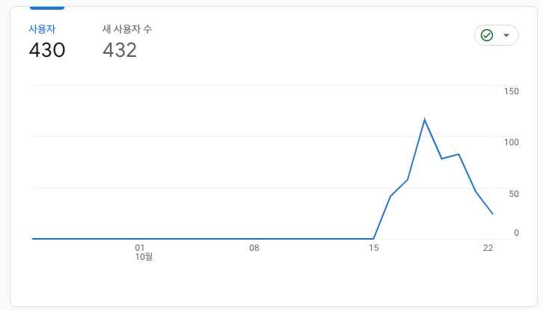Click the second chart bump near 85
This screenshot has width=543, height=310.
coord(458,154)
